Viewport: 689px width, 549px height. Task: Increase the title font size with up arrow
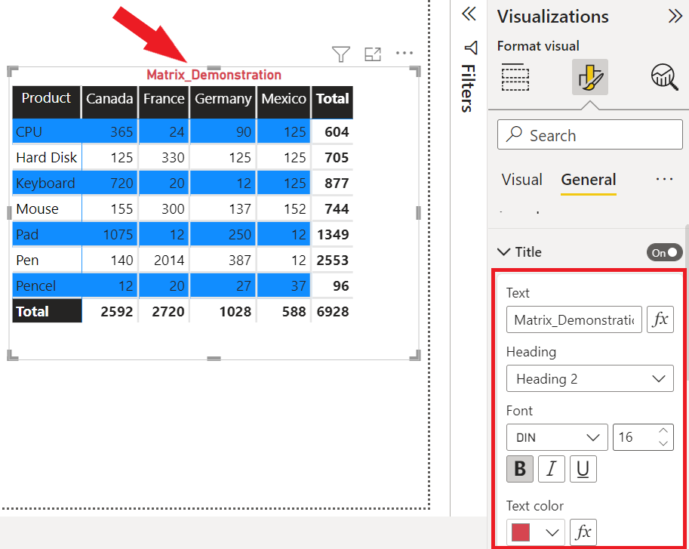[x=663, y=430]
